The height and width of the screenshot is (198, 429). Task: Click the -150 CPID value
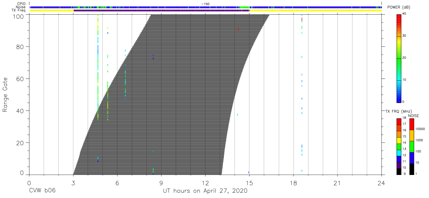205,4
